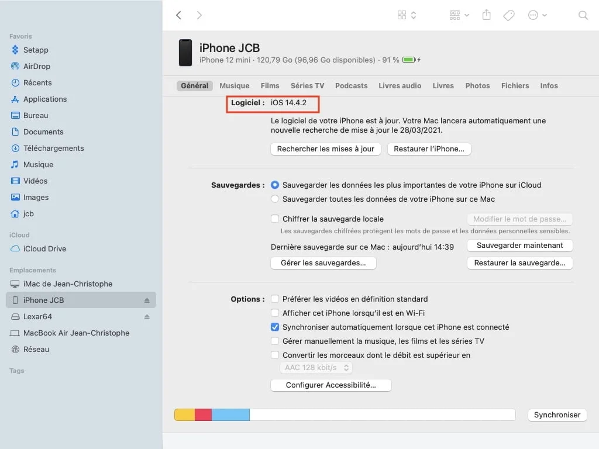Open the Livres audio tab
Screen dimensions: 599x449
400,86
